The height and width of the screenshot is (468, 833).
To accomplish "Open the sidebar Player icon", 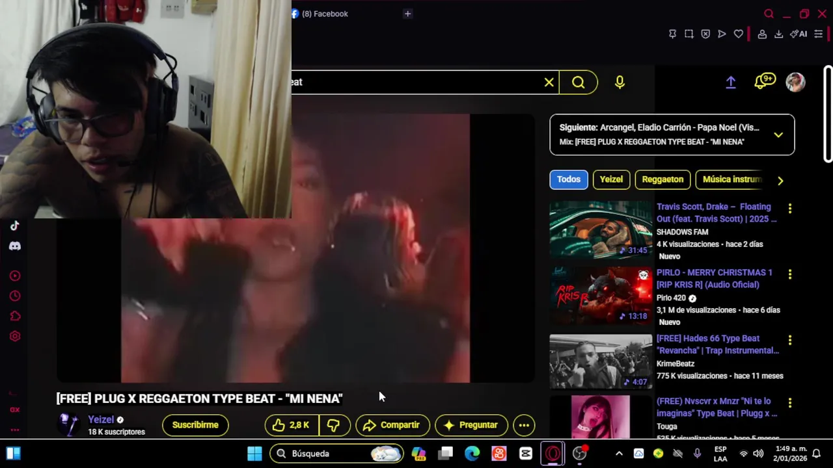I will tap(15, 276).
